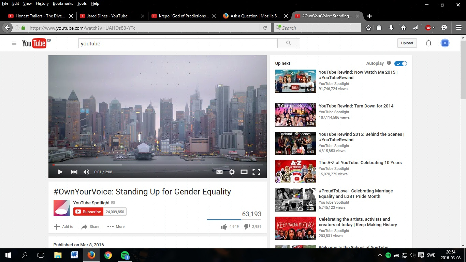Go back with the browser Back arrow
466x262 pixels.
(7, 28)
